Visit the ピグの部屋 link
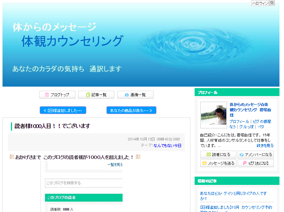This screenshot has width=284, height=212. [262, 122]
